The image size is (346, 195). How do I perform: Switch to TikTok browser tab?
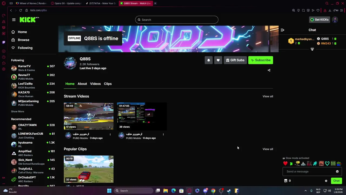(101, 3)
